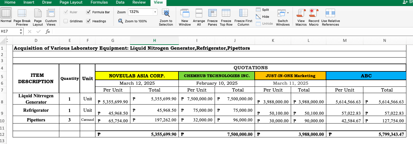Open the Page Layout tab
The height and width of the screenshot is (144, 413).
click(71, 2)
